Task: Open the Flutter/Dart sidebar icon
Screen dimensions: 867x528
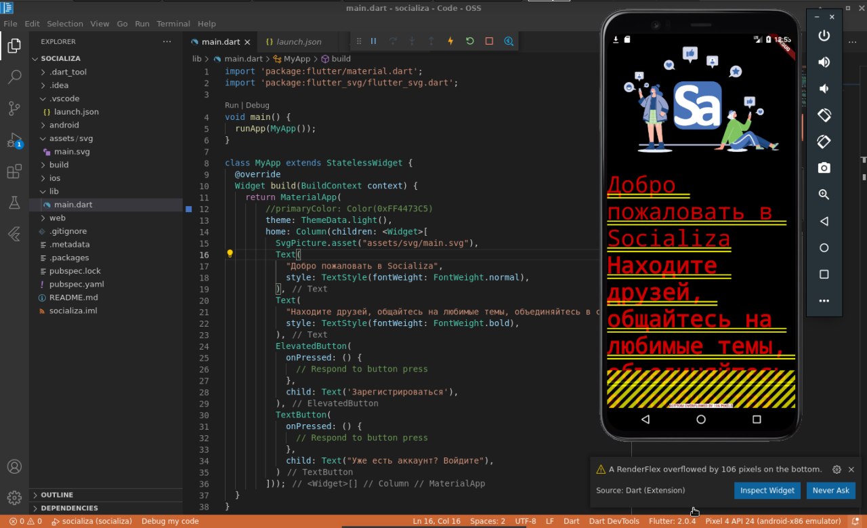Action: click(x=14, y=234)
